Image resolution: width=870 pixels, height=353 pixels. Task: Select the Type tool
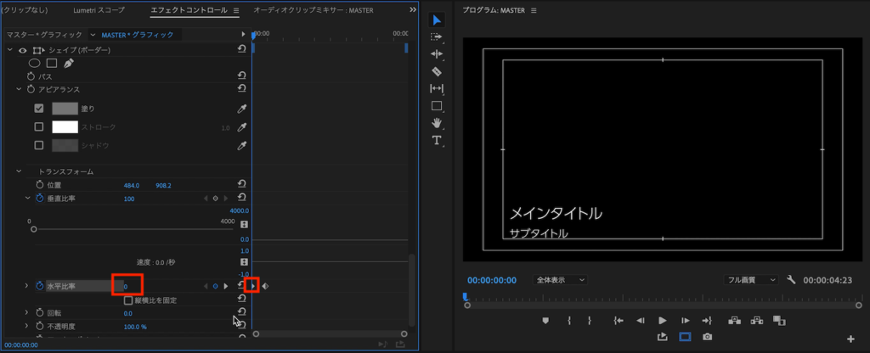pos(437,140)
